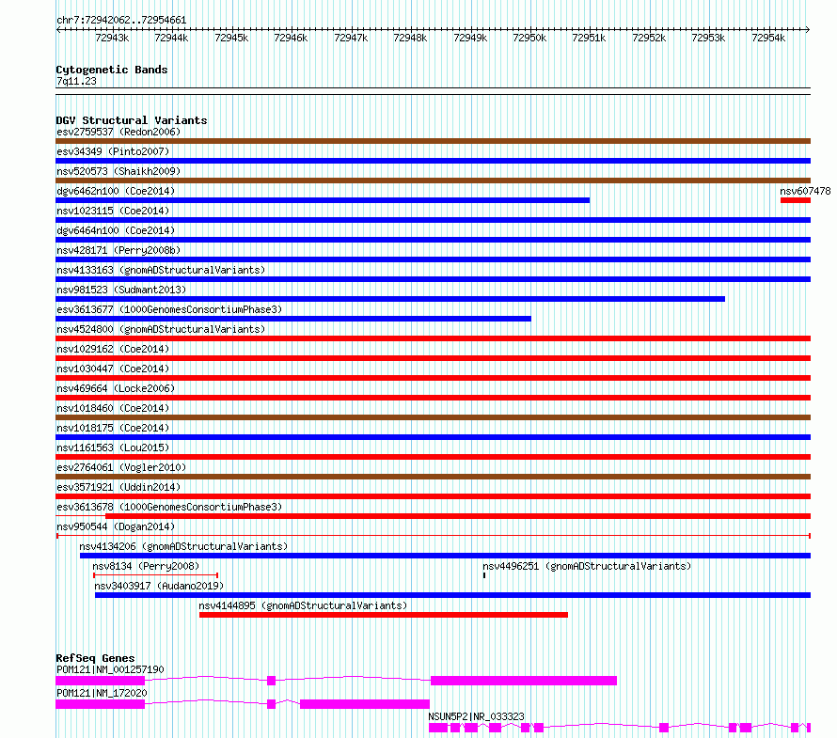
Task: Click nsv469664 (Locke2006) variant label
Action: pyautogui.click(x=116, y=388)
